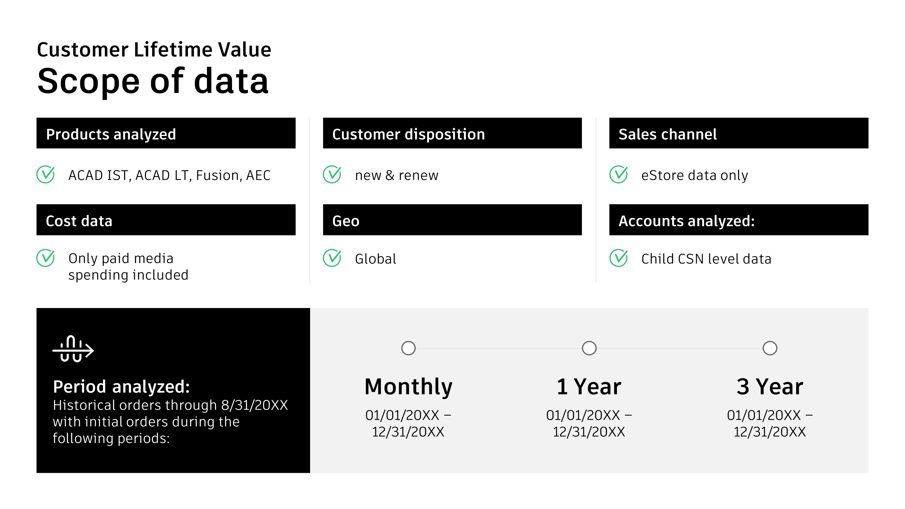Click the 3 Year date range text
The height and width of the screenshot is (509, 905).
770,423
